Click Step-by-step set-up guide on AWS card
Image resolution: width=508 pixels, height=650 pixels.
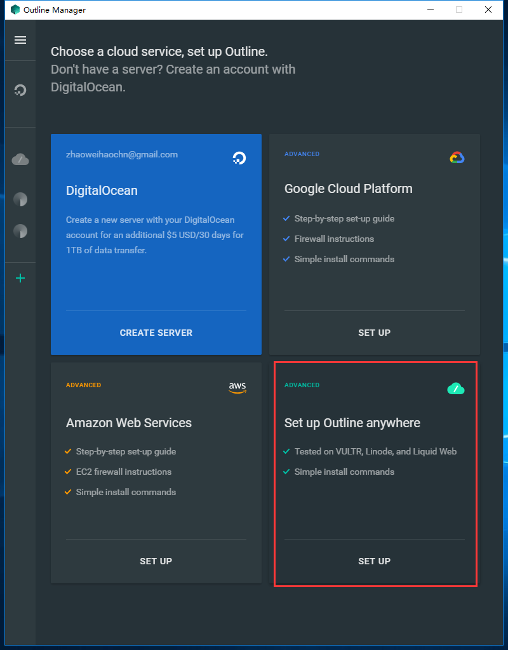126,451
